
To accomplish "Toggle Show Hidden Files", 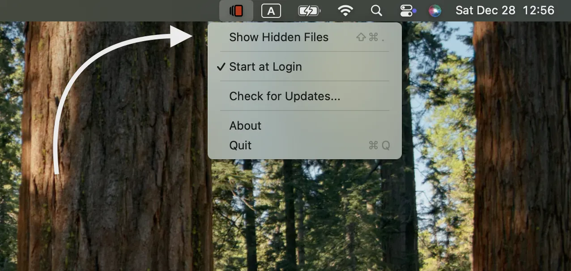I will click(x=278, y=37).
